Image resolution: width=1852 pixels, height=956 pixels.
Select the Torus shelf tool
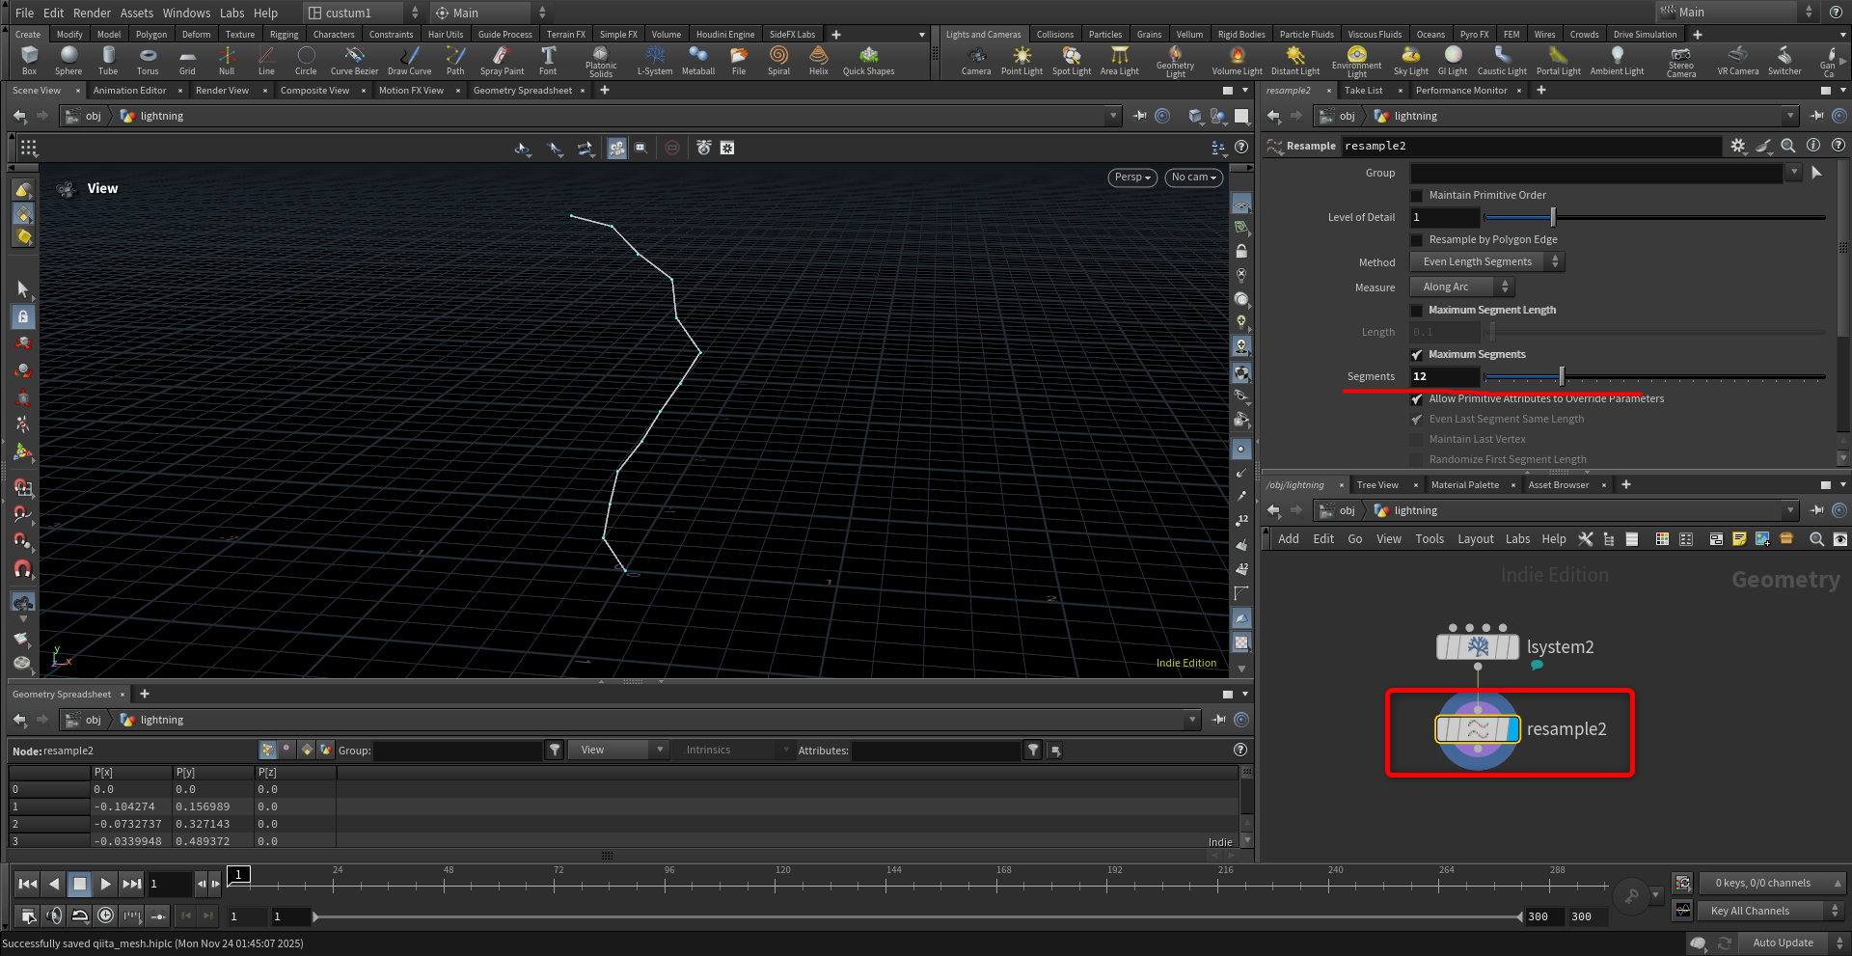tap(147, 60)
